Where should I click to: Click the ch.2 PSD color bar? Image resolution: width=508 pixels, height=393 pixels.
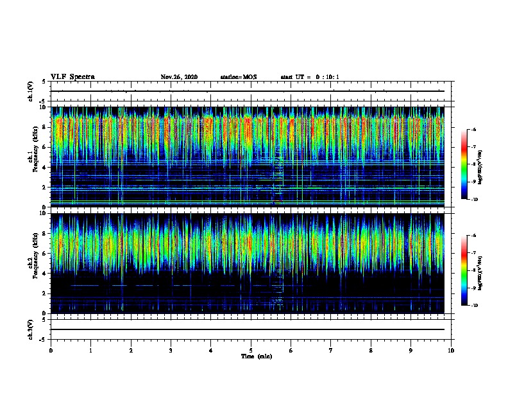click(x=464, y=270)
